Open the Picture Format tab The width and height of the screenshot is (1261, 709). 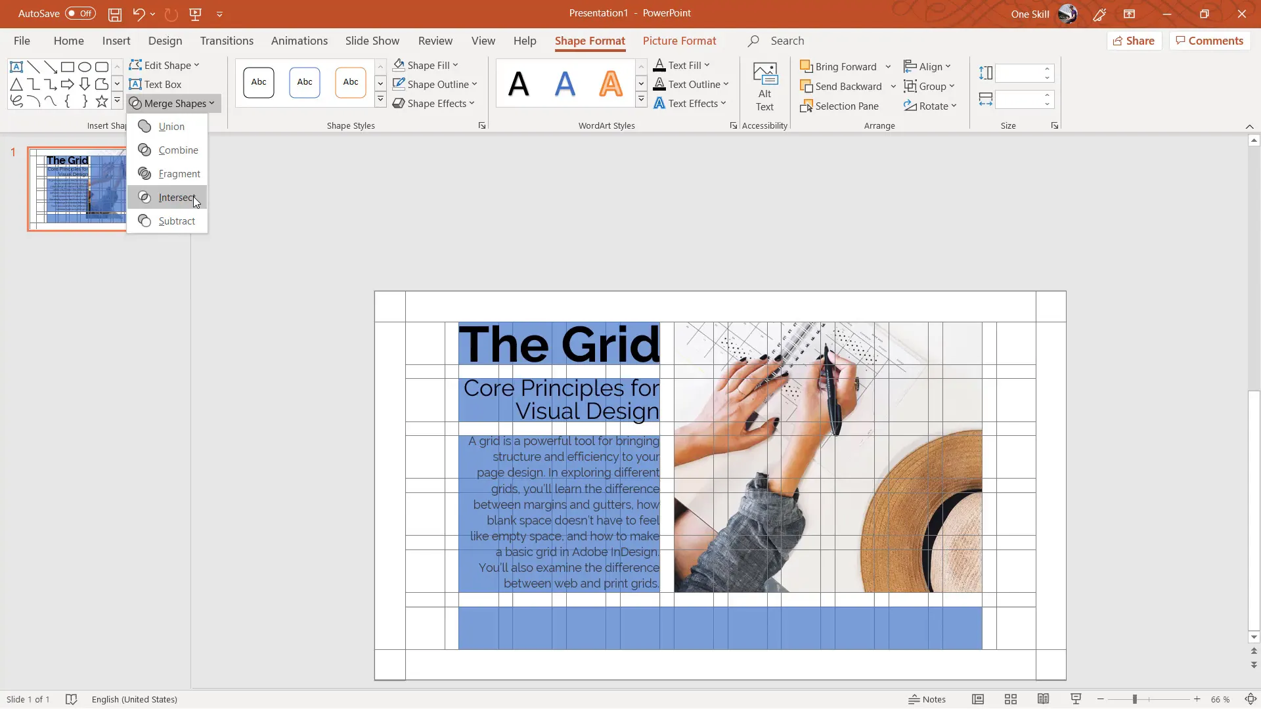click(679, 41)
